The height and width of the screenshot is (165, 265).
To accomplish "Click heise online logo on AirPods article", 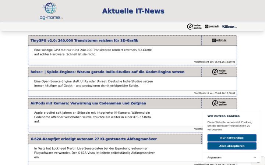I will pyautogui.click(x=219, y=103).
